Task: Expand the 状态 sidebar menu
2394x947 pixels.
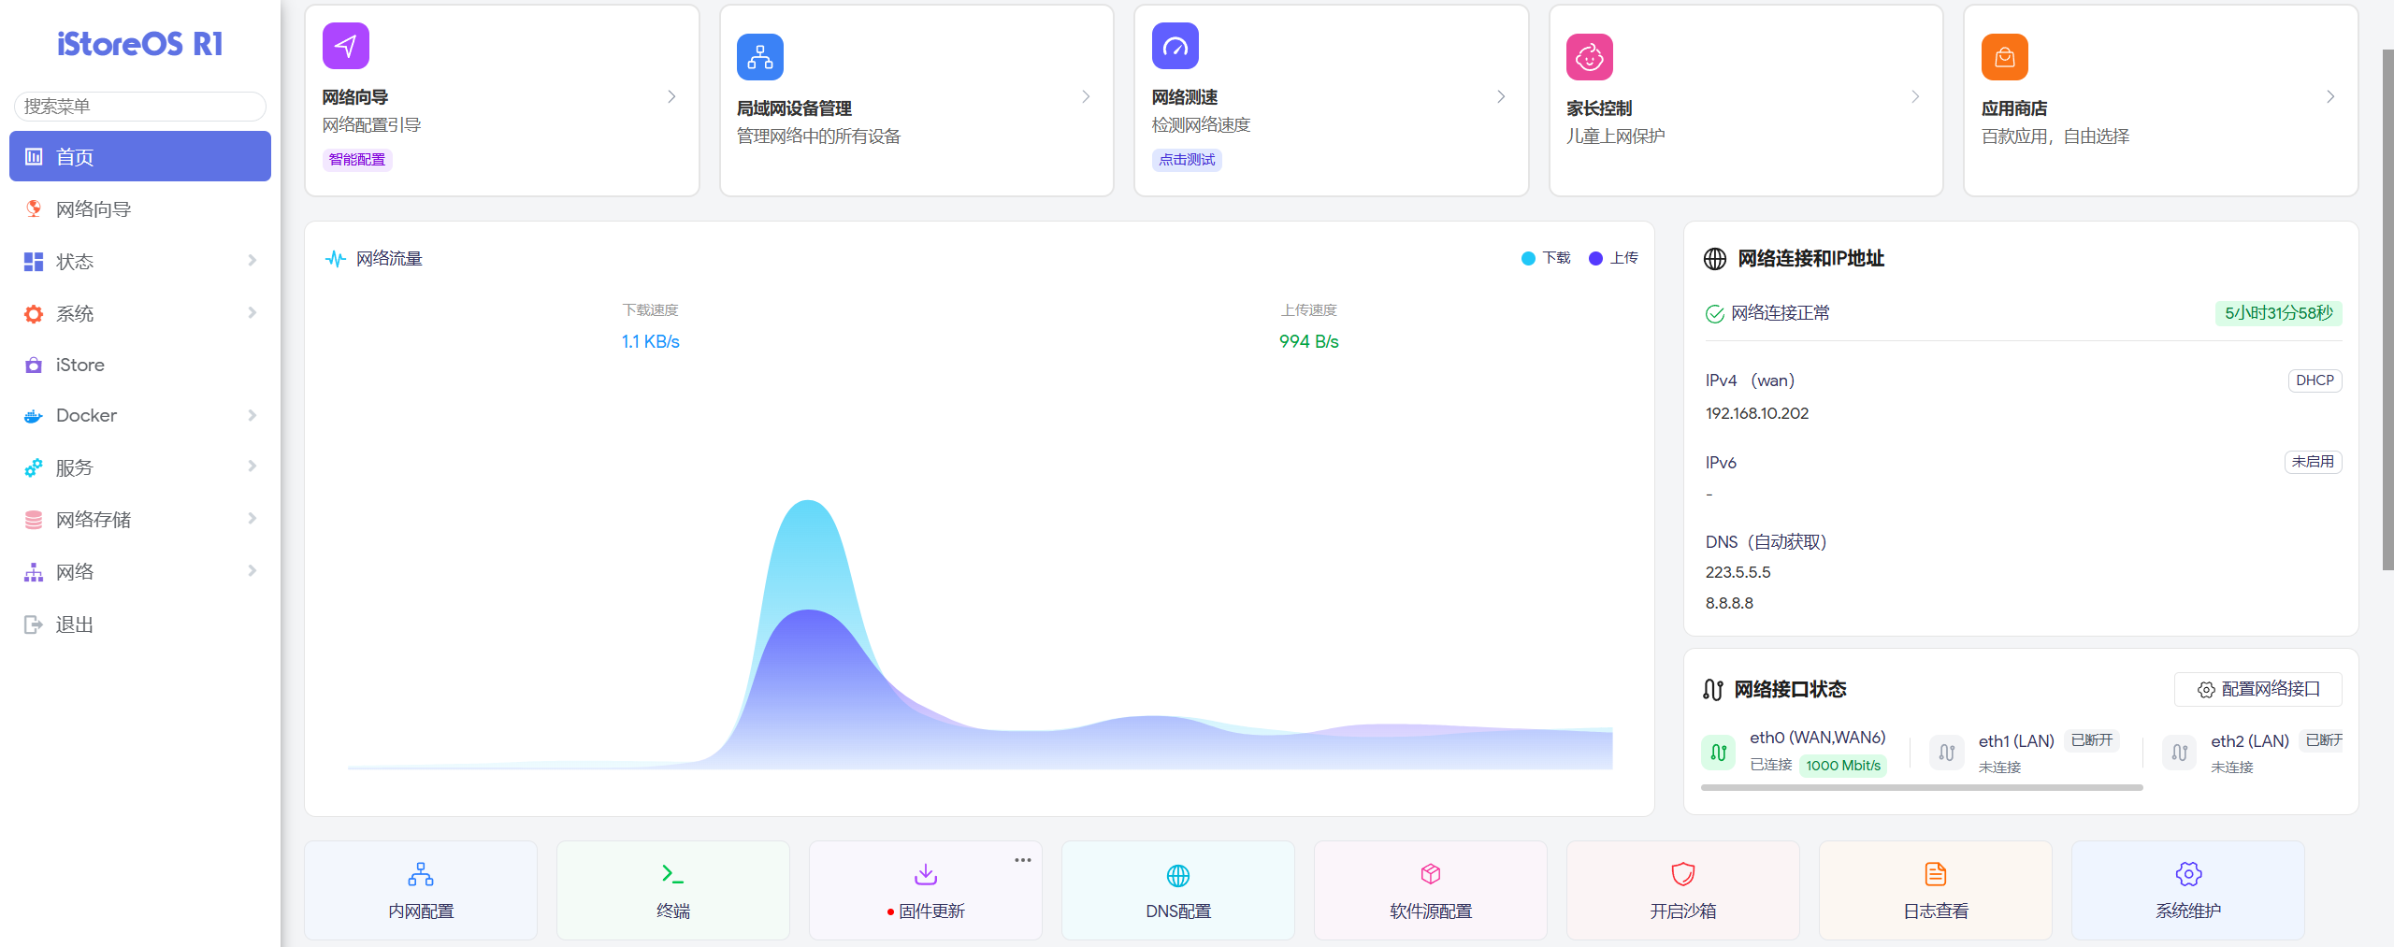Action: [140, 262]
